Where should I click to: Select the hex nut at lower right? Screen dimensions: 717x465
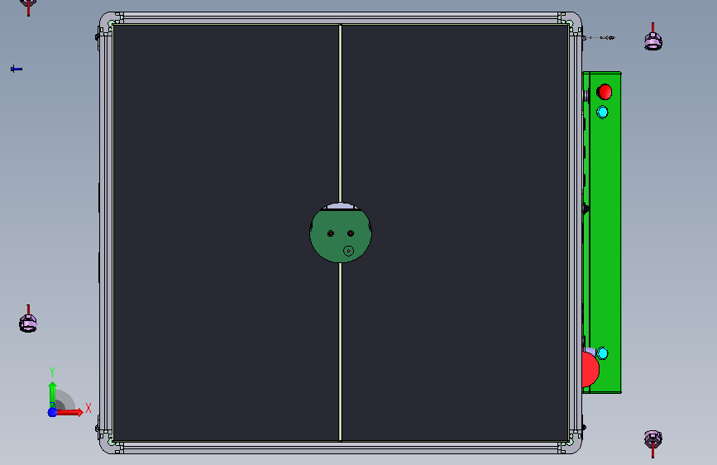[653, 439]
